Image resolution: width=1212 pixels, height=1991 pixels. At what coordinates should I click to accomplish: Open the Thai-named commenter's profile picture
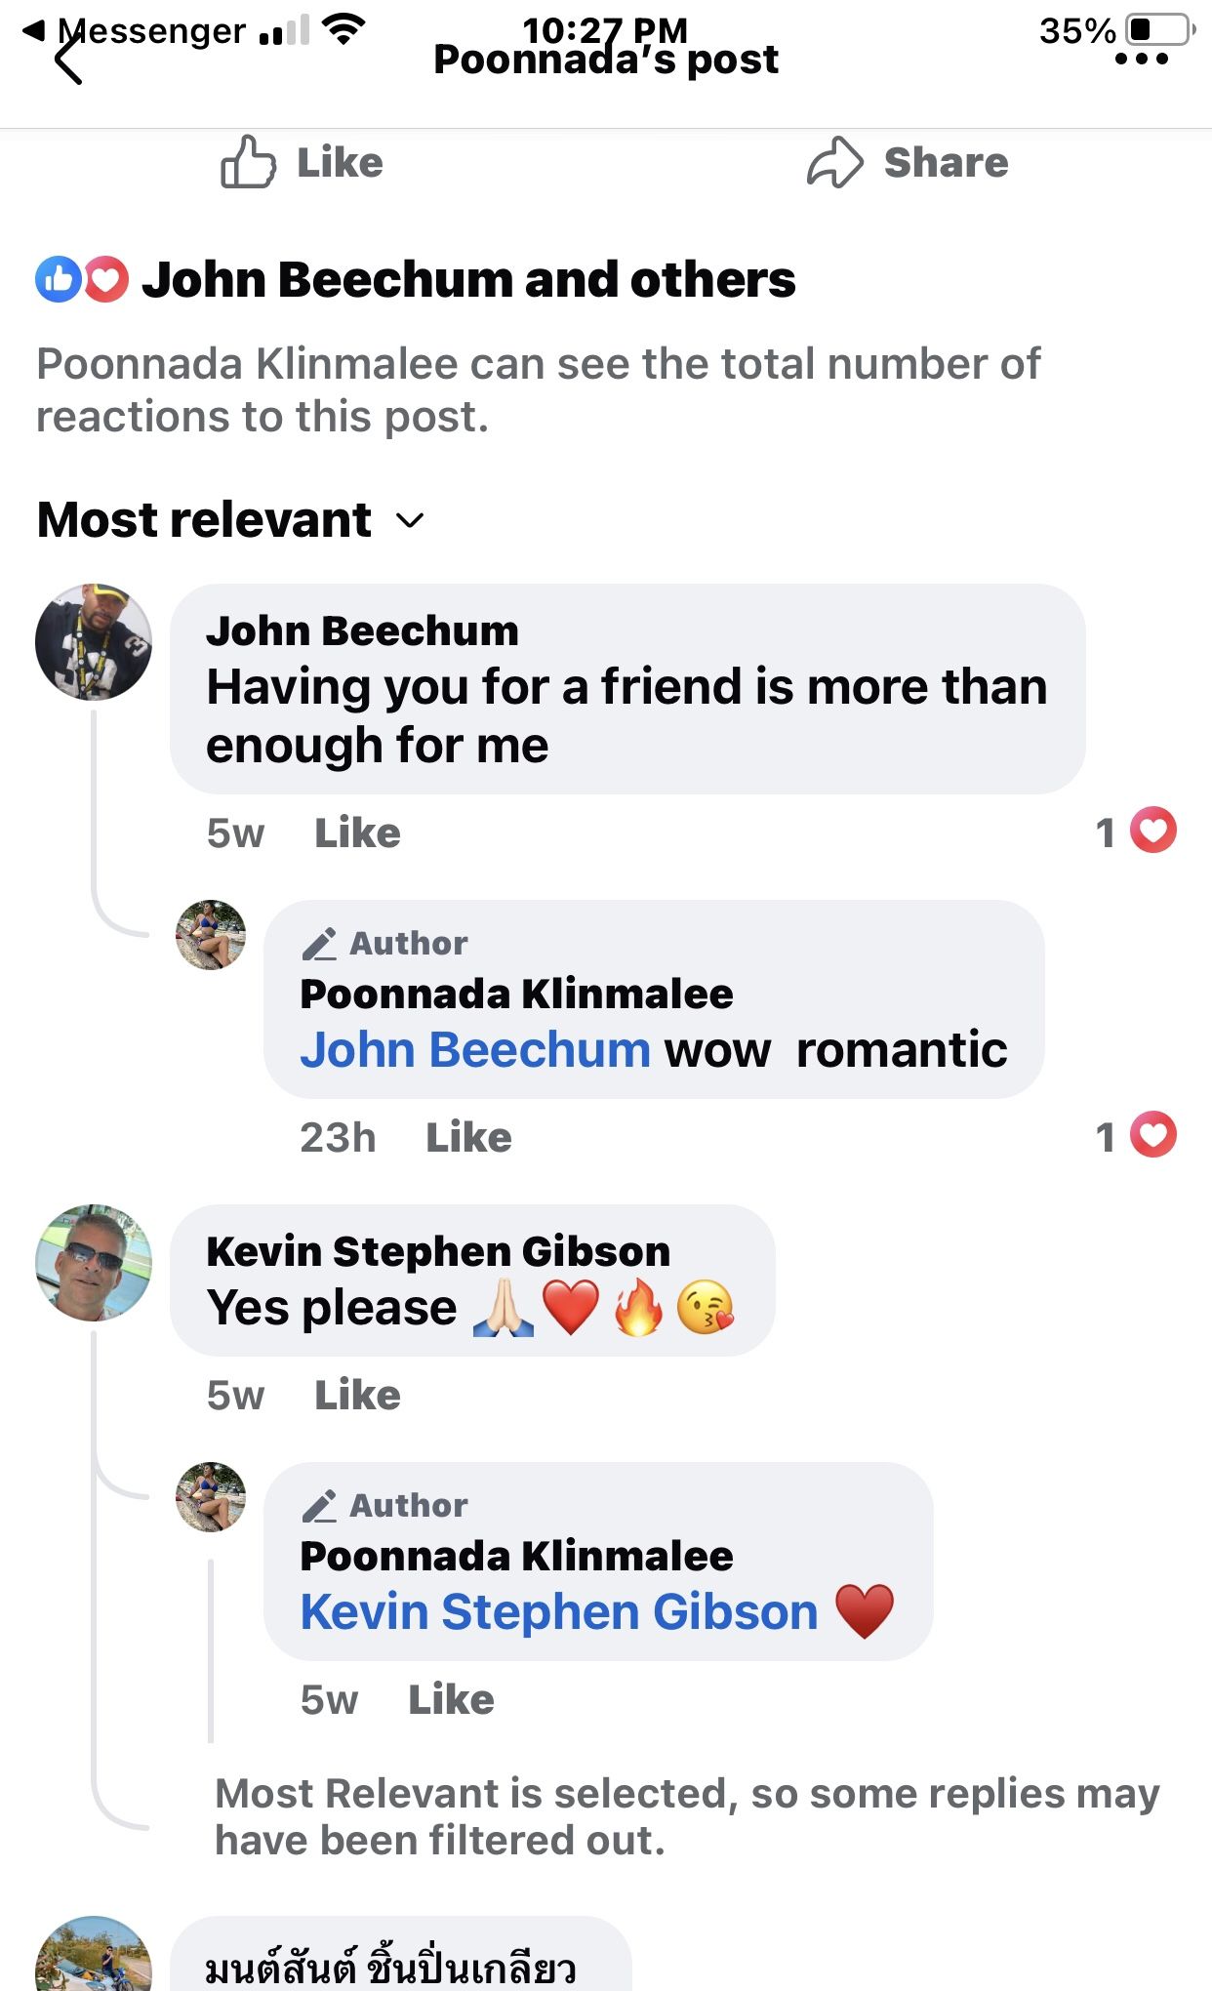(94, 1957)
